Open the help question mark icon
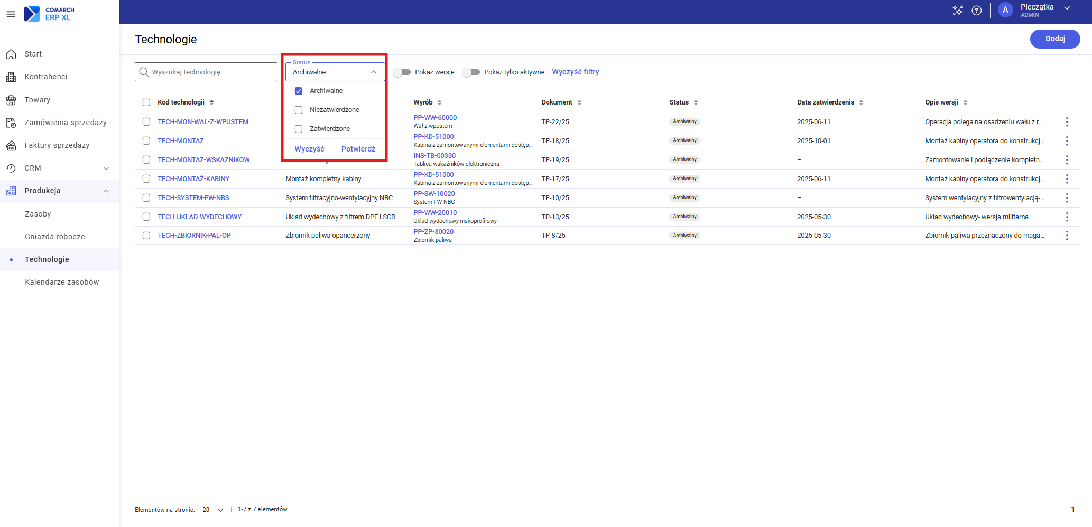 [x=977, y=11]
